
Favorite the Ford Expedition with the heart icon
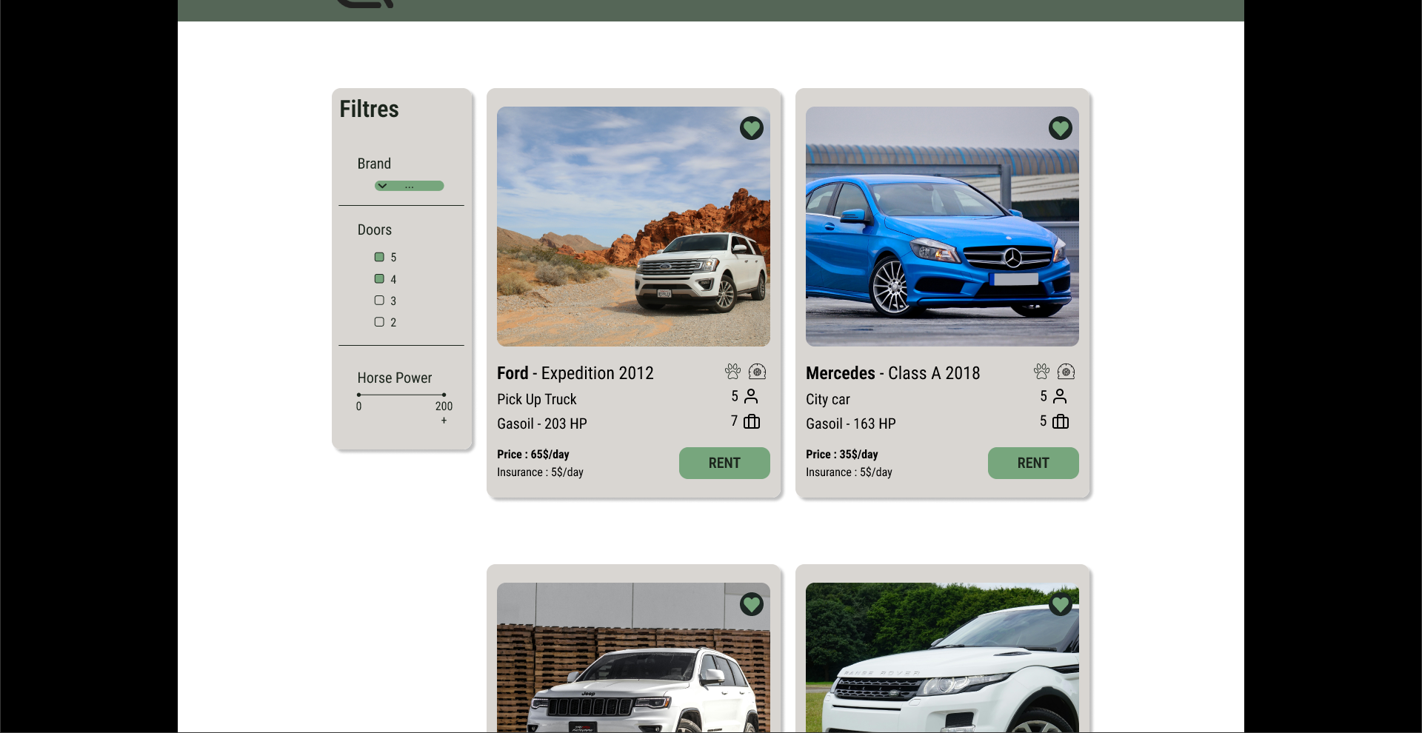pyautogui.click(x=751, y=129)
